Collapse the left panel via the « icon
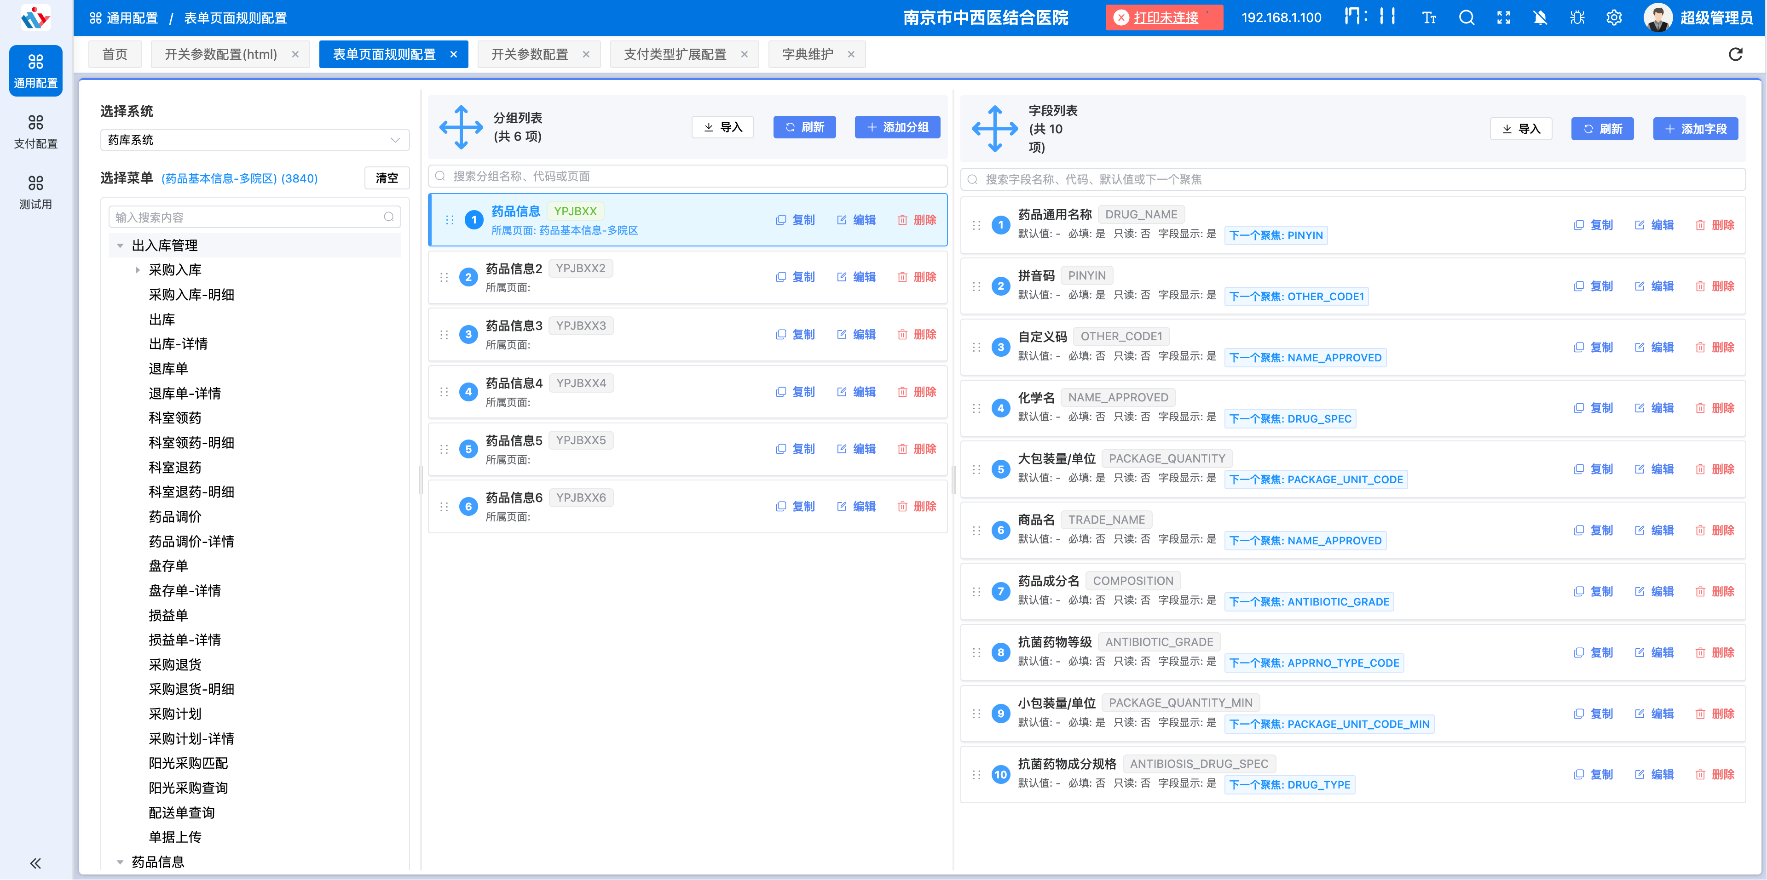Screen dimensions: 1767x880 36,863
